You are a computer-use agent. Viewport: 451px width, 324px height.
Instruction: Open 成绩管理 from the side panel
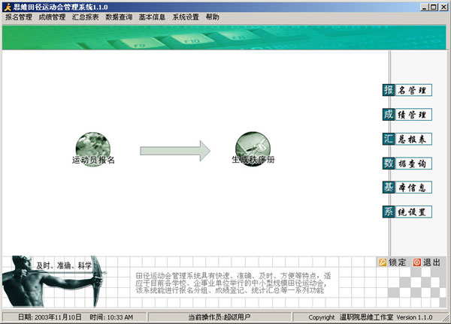[407, 115]
